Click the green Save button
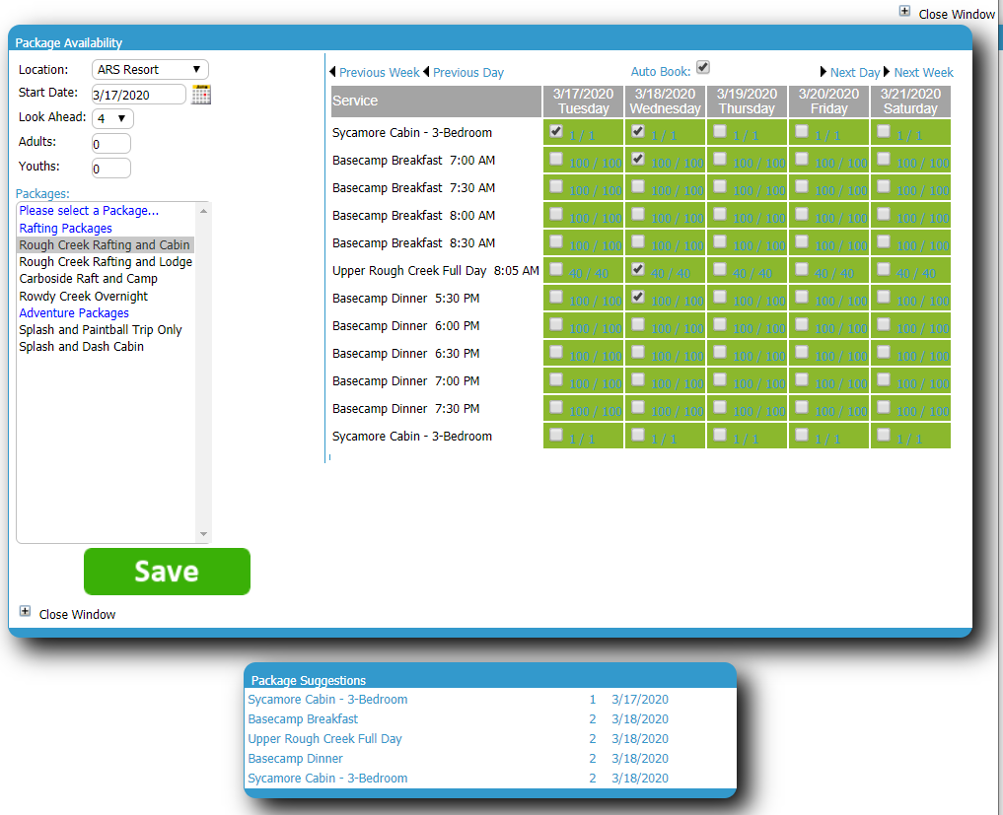The image size is (1003, 815). tap(167, 572)
